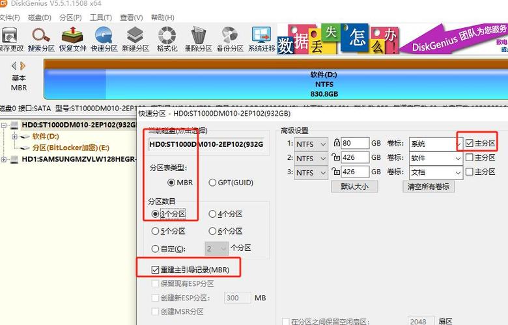Expand the HD1 SAMSUNG disk tree node
508x325 pixels.
coord(3,159)
